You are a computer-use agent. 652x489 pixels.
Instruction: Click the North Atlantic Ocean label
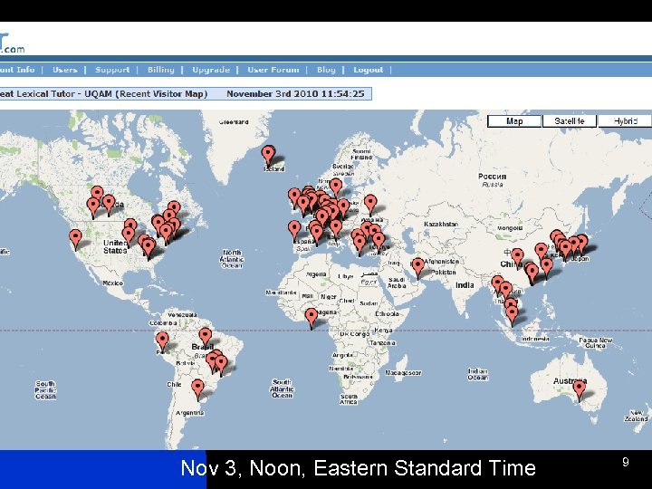coord(232,259)
